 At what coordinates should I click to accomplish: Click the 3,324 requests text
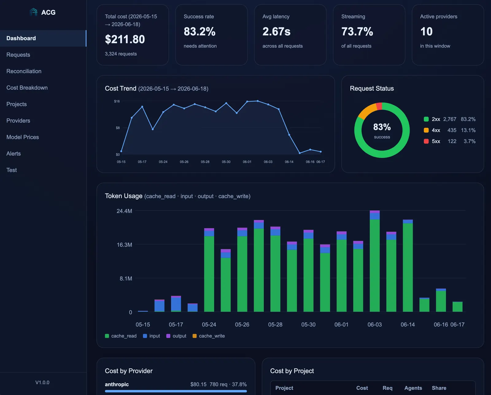coord(121,54)
